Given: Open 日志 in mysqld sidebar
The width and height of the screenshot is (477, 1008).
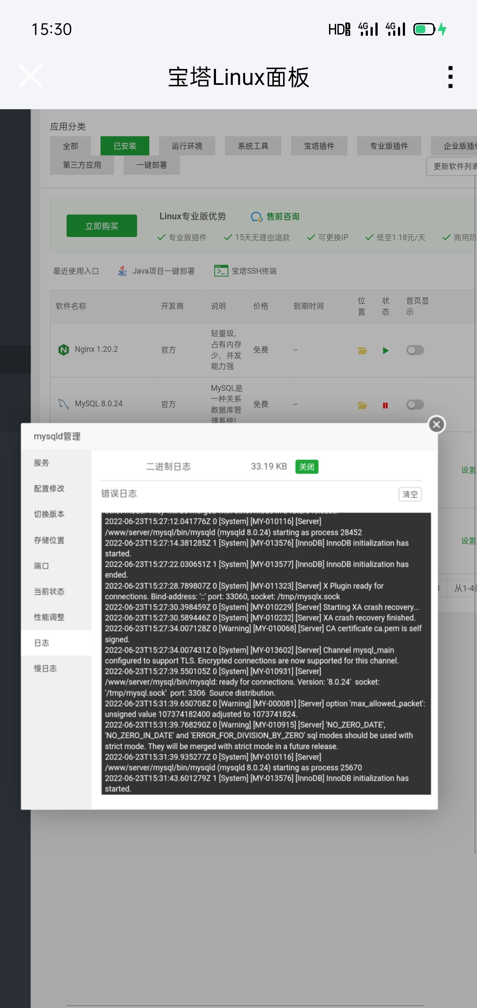Looking at the screenshot, I should coord(56,643).
